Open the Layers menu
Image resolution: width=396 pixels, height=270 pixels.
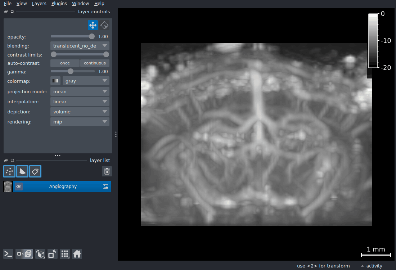[39, 4]
